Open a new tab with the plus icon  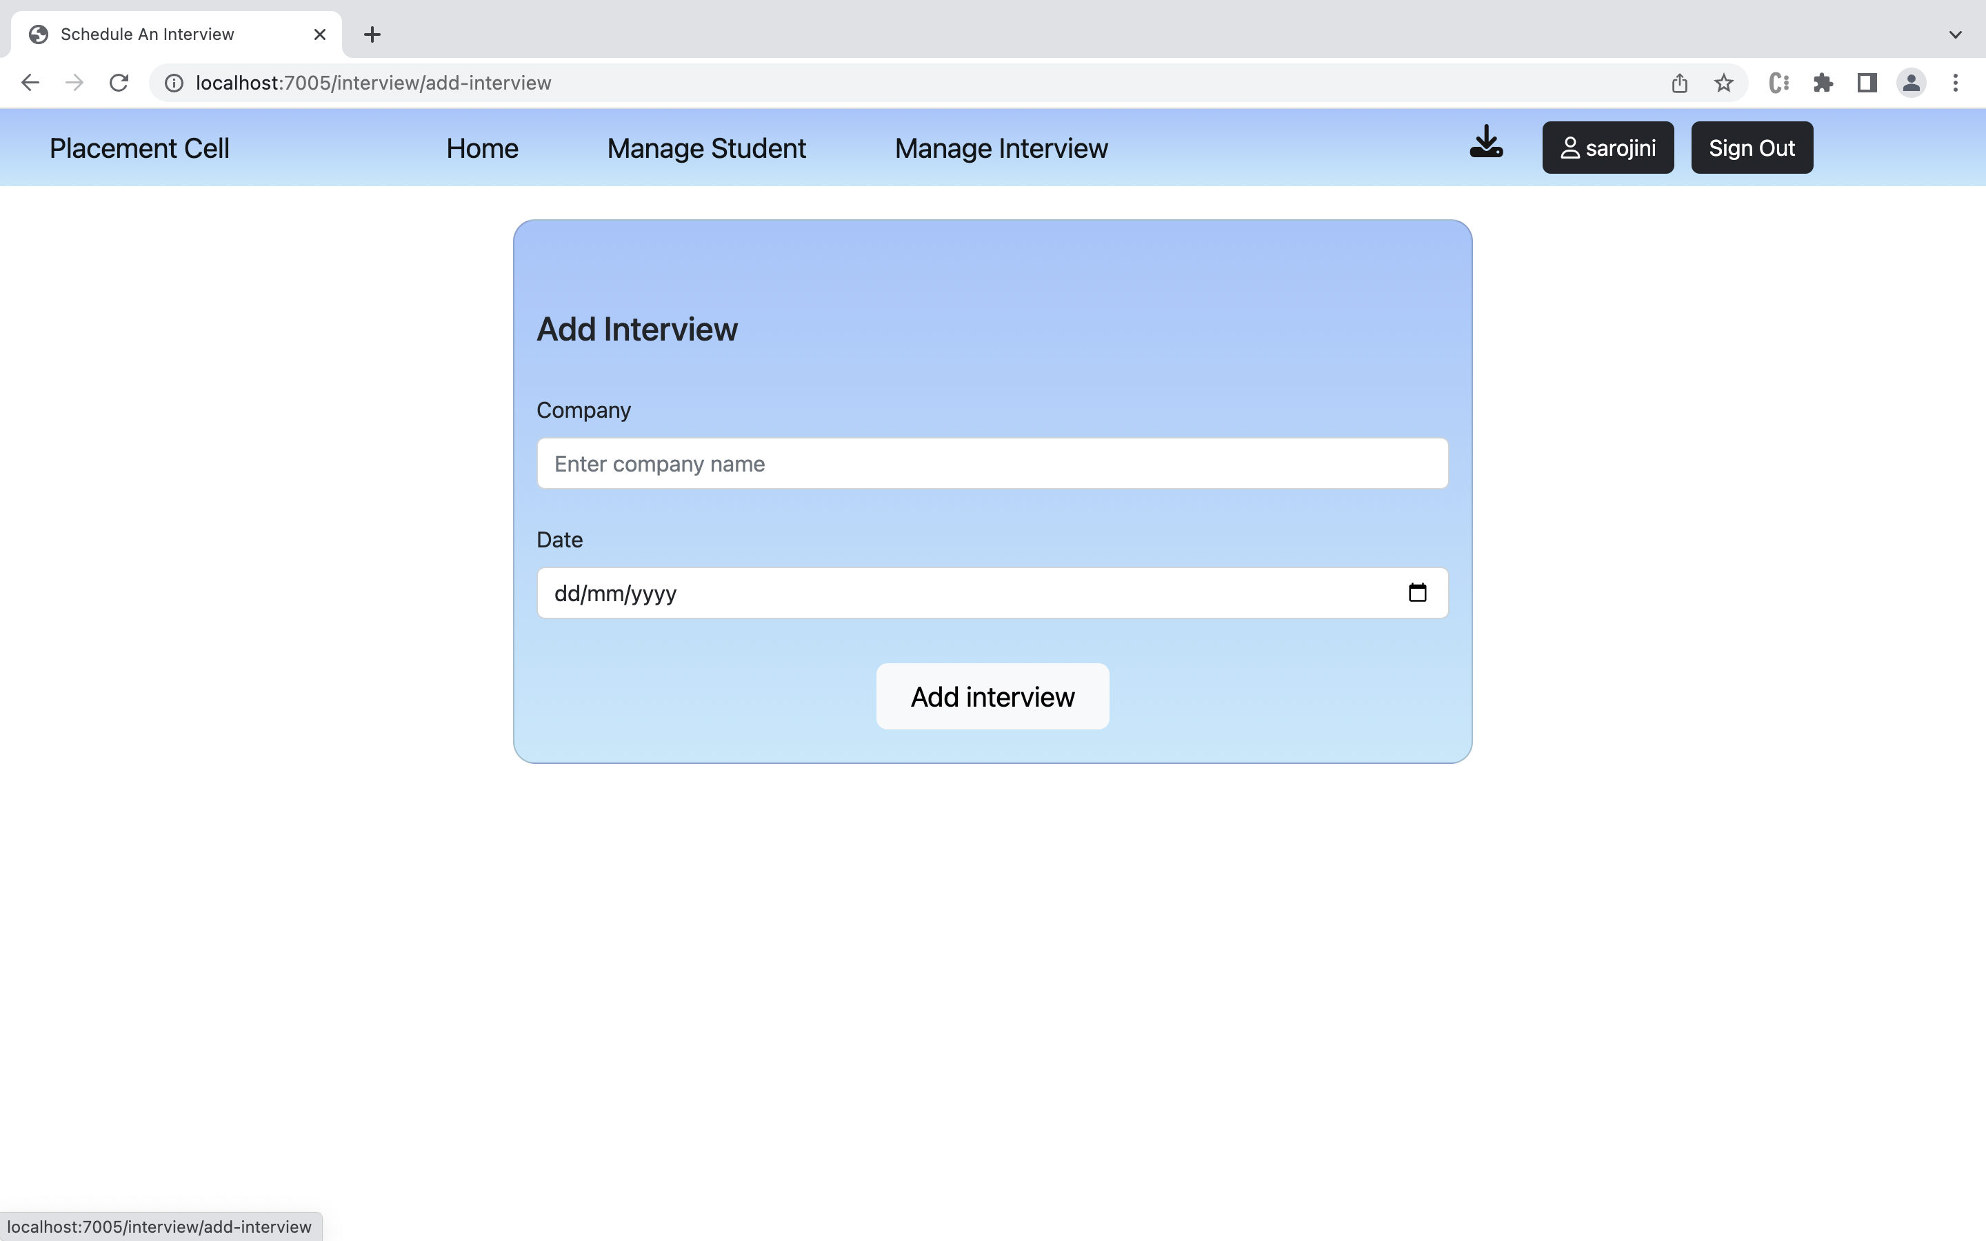click(372, 34)
